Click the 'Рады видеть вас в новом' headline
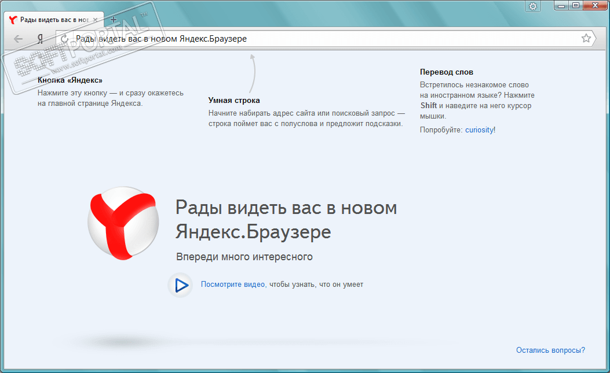610x373 pixels. pyautogui.click(x=286, y=208)
